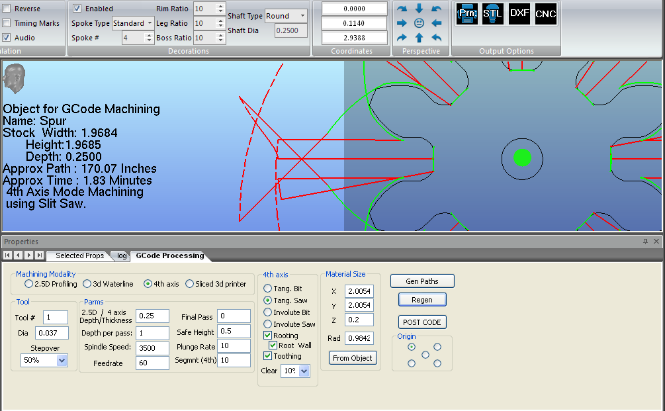Open CNC output from Output Options

click(x=545, y=14)
